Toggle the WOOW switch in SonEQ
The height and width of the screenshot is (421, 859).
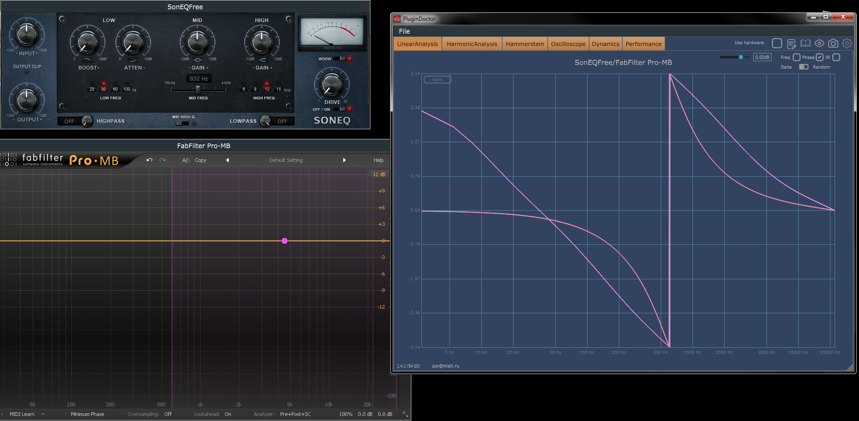click(340, 58)
